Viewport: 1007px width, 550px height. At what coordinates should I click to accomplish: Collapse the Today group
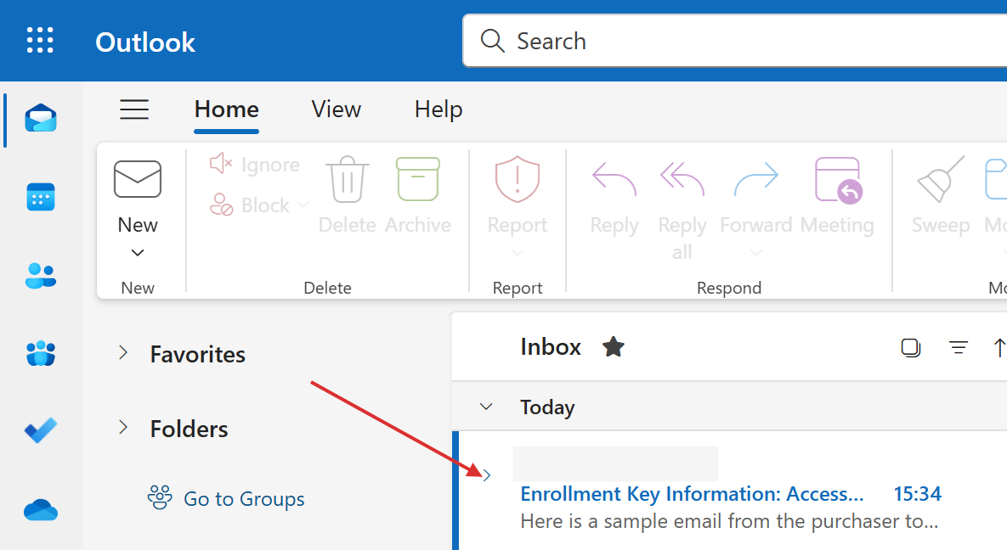point(486,407)
